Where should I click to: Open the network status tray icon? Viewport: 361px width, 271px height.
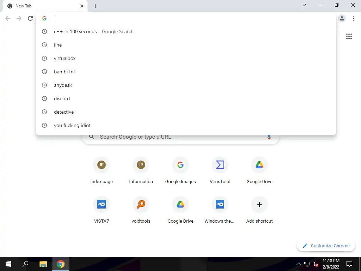(x=307, y=264)
